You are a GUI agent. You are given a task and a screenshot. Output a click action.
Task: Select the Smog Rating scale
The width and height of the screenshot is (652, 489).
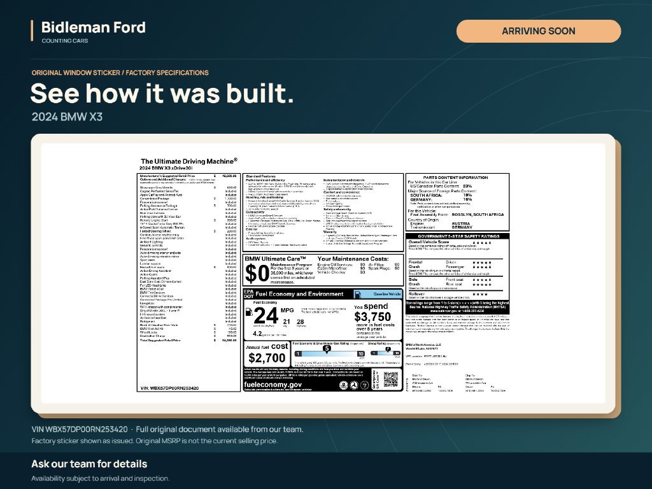[385, 353]
